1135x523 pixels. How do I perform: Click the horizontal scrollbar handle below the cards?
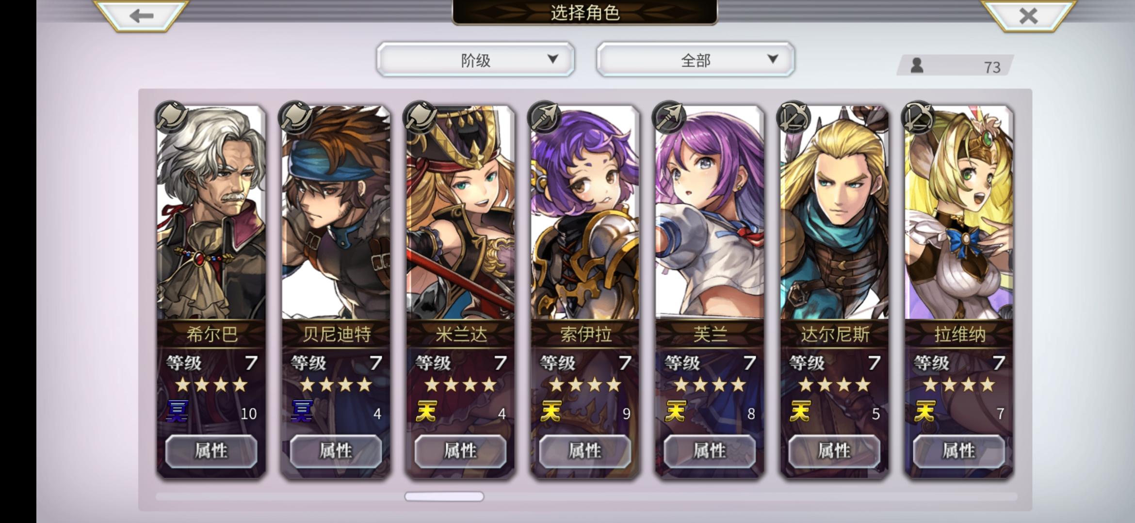point(444,496)
